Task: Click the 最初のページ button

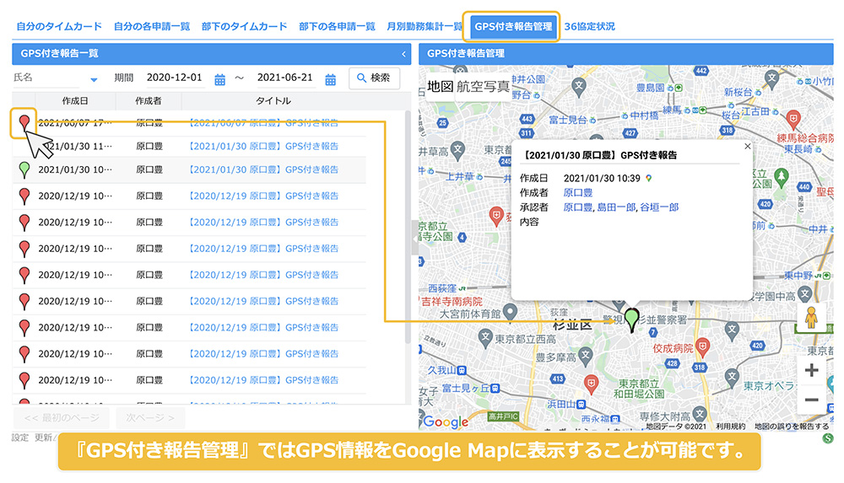Action: [x=62, y=418]
